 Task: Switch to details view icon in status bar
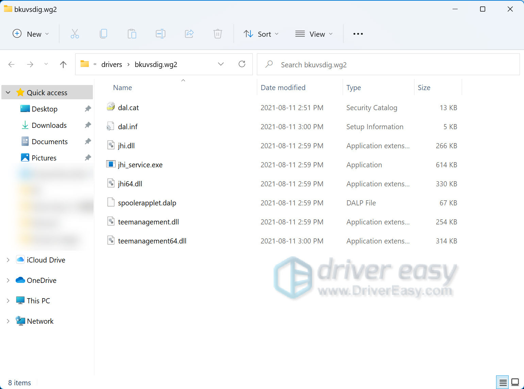pyautogui.click(x=503, y=383)
